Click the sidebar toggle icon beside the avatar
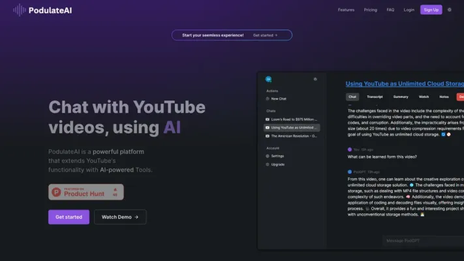464x261 pixels. coord(315,79)
